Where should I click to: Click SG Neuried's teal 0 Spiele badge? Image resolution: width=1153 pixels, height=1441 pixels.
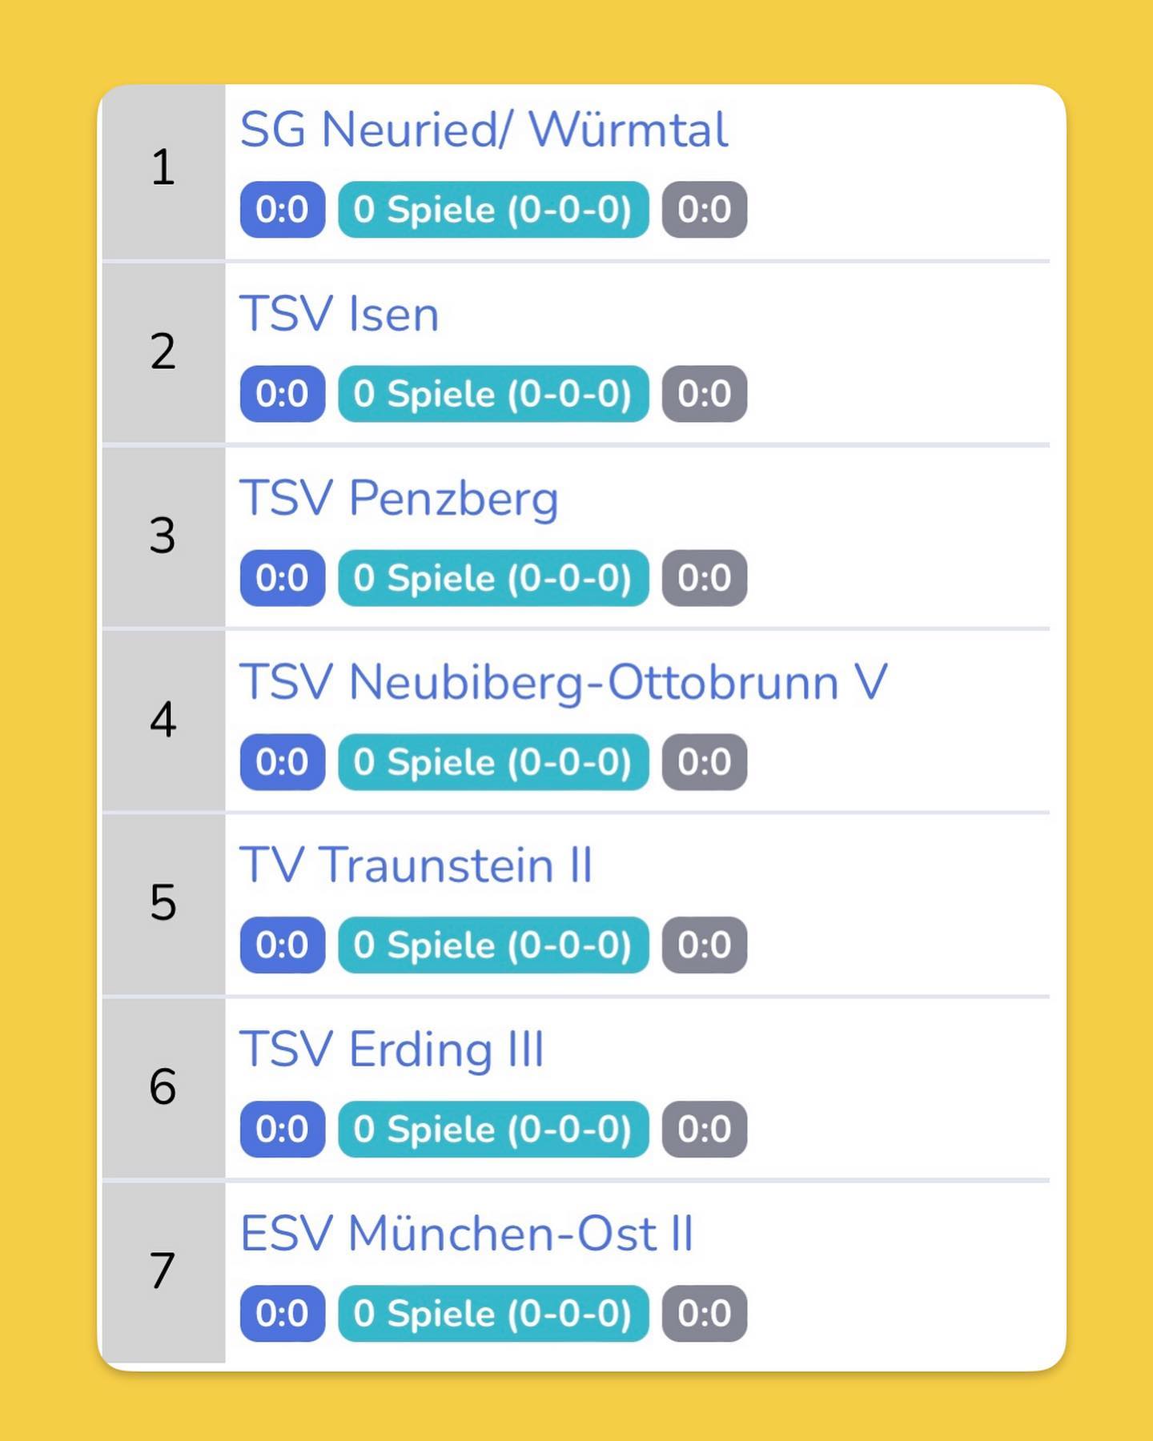[493, 210]
